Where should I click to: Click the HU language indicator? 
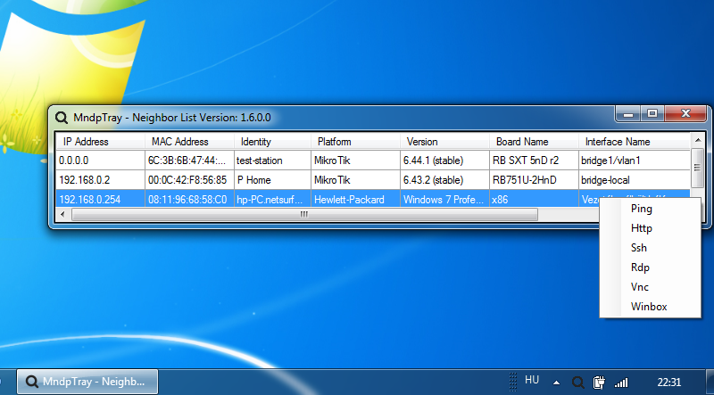pos(531,380)
